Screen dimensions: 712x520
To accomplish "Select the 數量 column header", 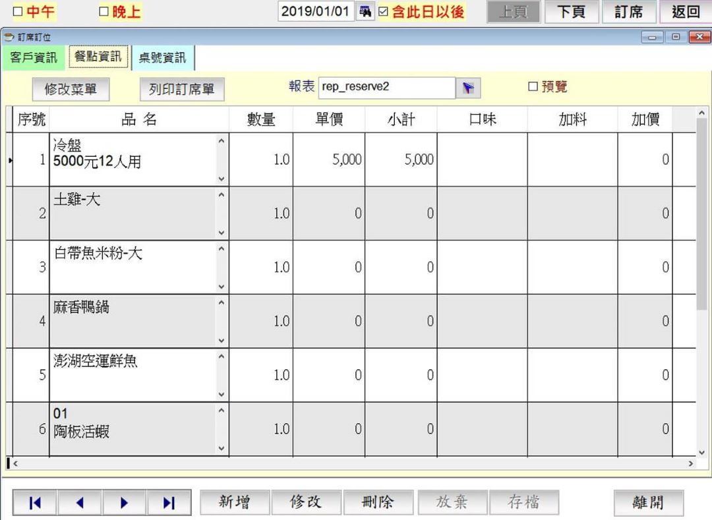I will [x=261, y=119].
